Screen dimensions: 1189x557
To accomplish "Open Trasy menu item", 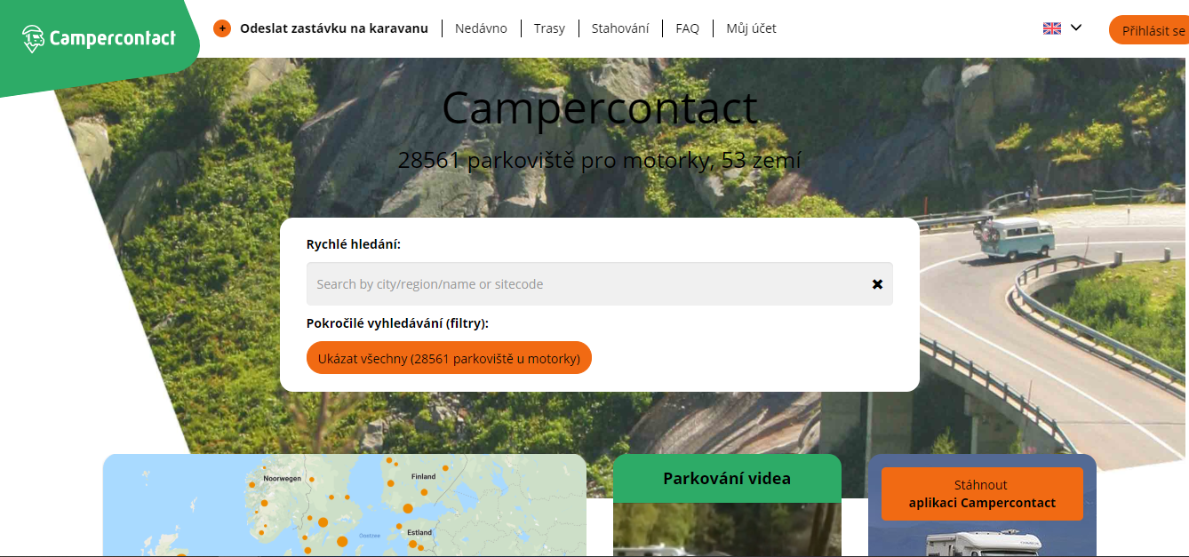I will tap(549, 28).
